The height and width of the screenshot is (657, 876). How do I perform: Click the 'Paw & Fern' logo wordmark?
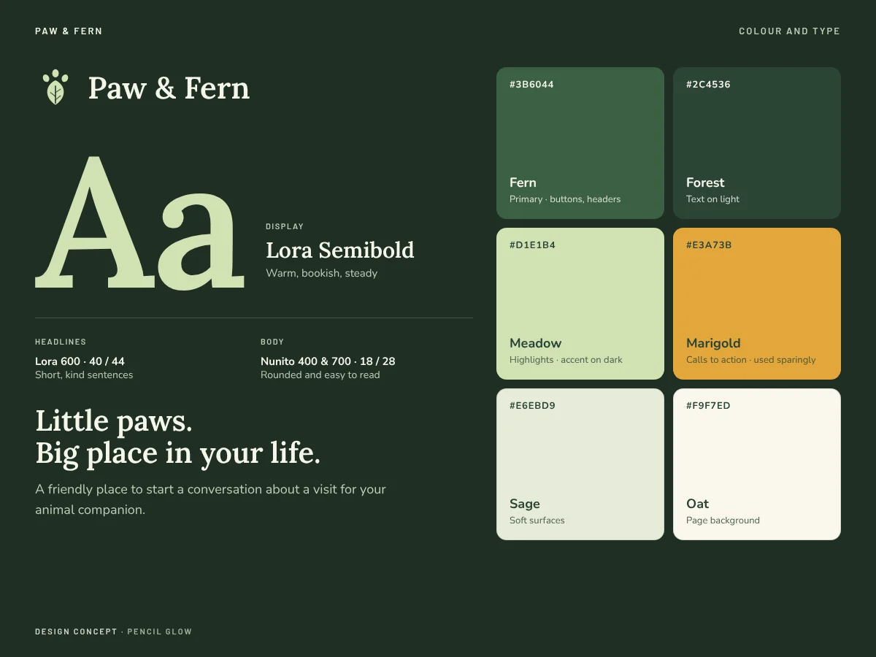(x=169, y=88)
